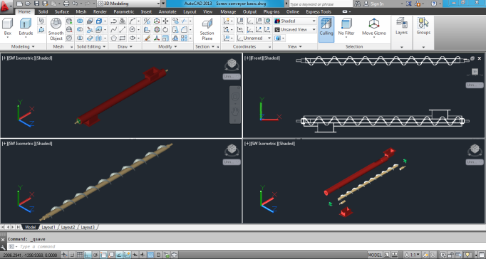Open the Shaded visual style dropdown
The height and width of the screenshot is (259, 486).
pos(295,21)
